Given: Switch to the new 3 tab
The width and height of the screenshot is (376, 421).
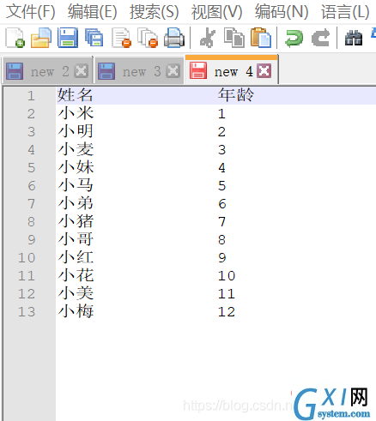Looking at the screenshot, I should pyautogui.click(x=139, y=71).
